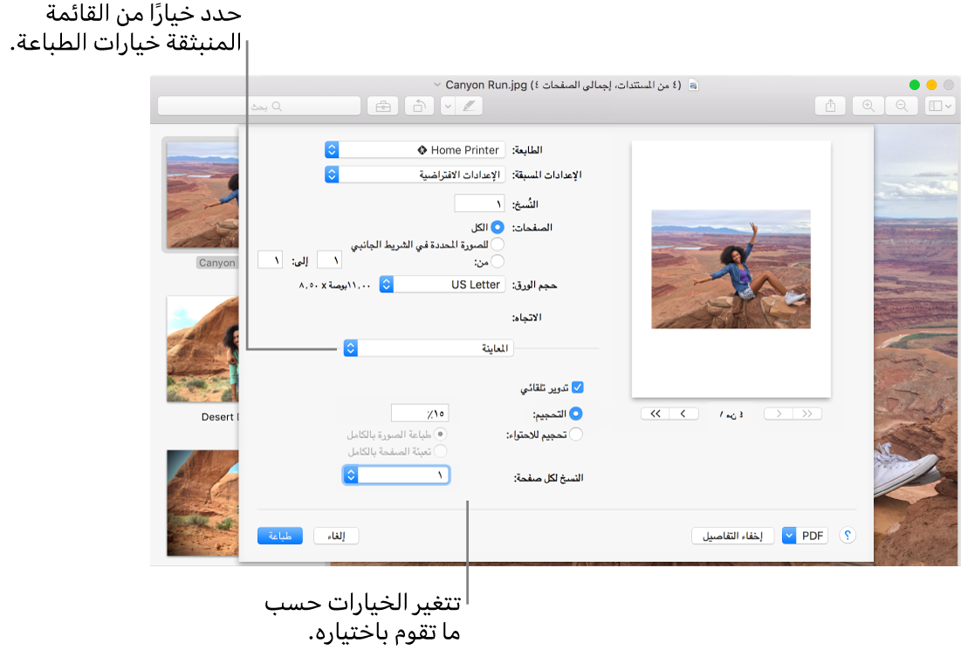Select the From page range radio button
Viewport: 961px width, 650px height.
coord(497,262)
